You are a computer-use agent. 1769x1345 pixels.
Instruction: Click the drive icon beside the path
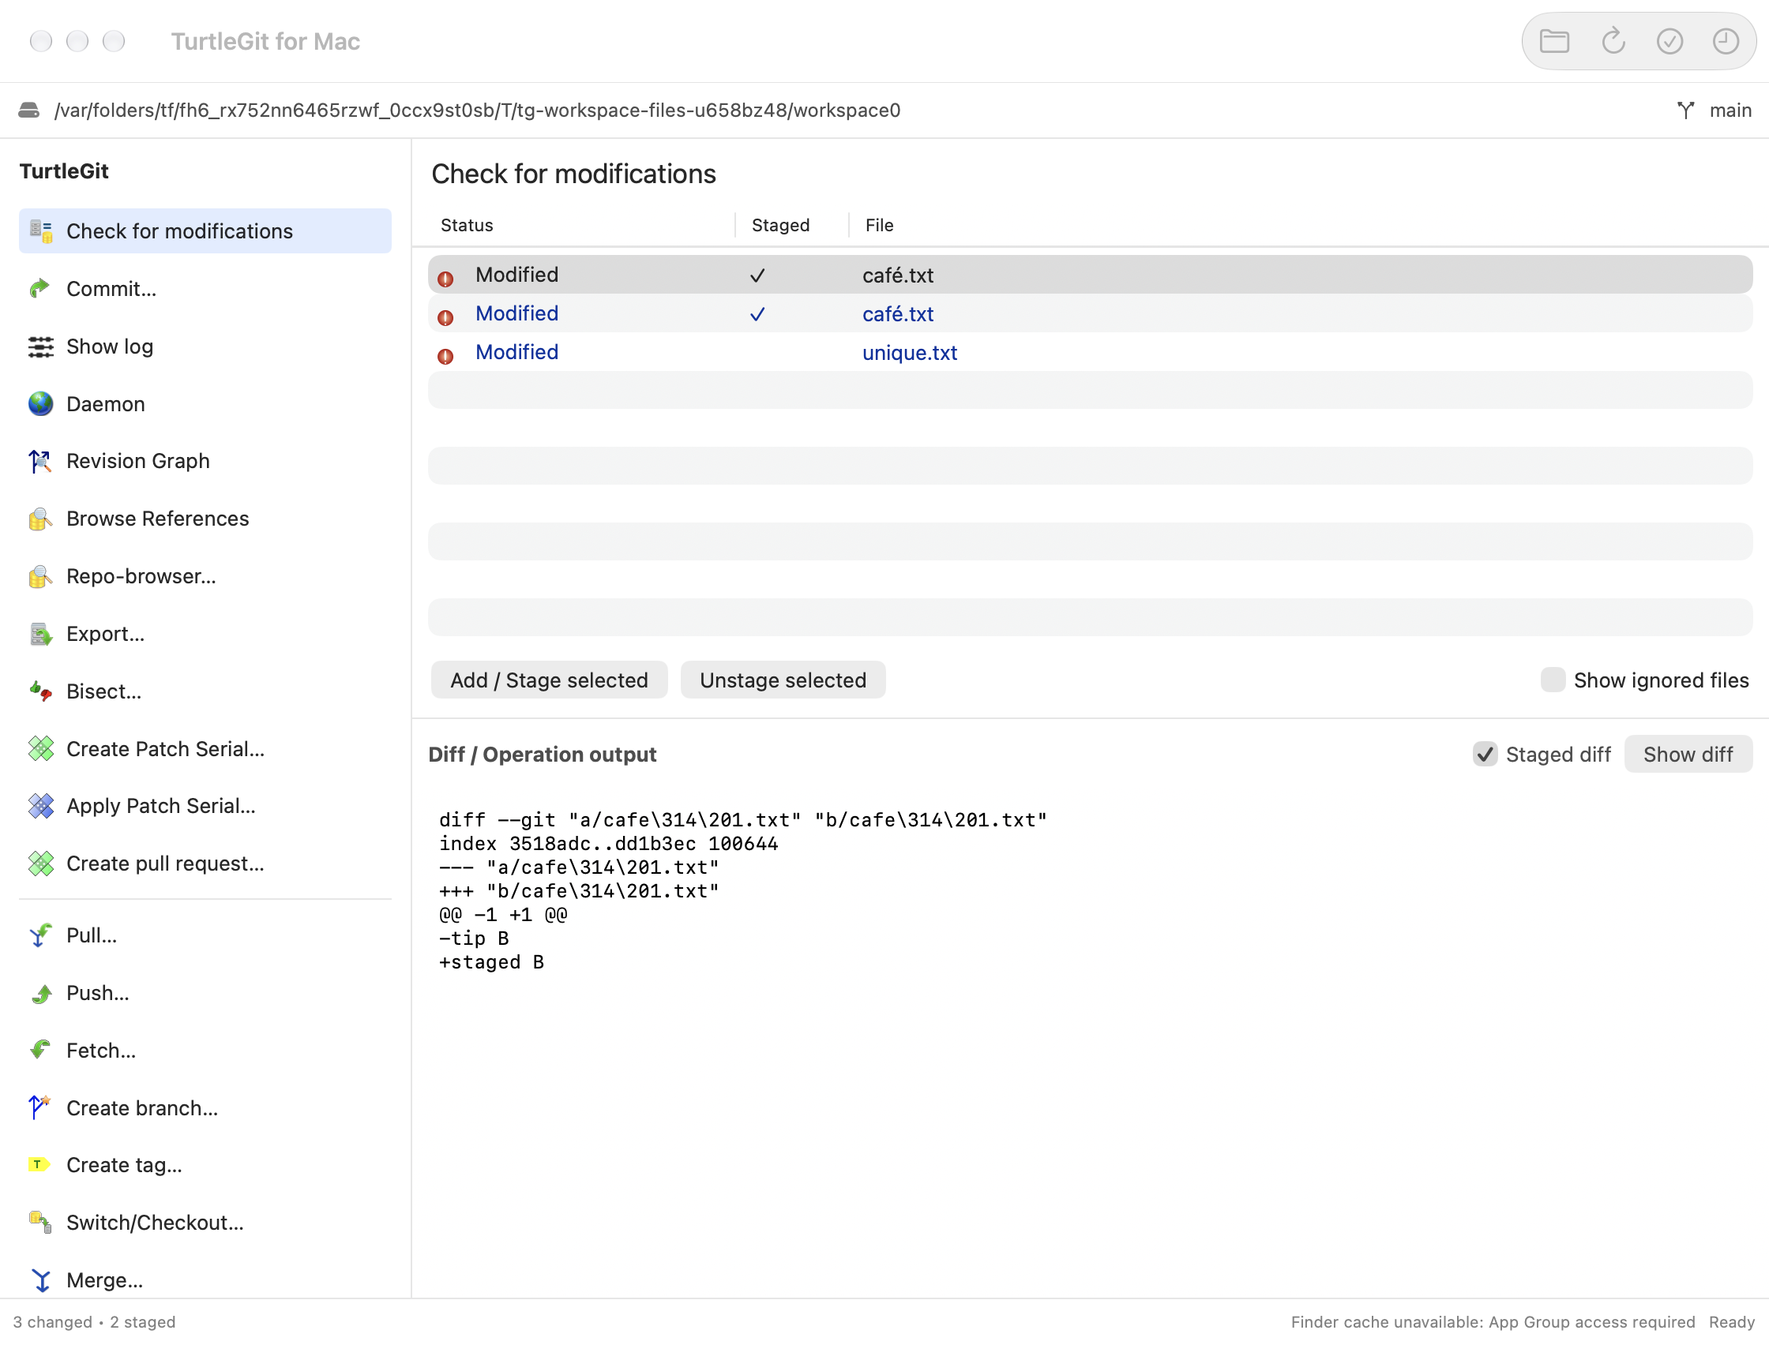(x=30, y=111)
